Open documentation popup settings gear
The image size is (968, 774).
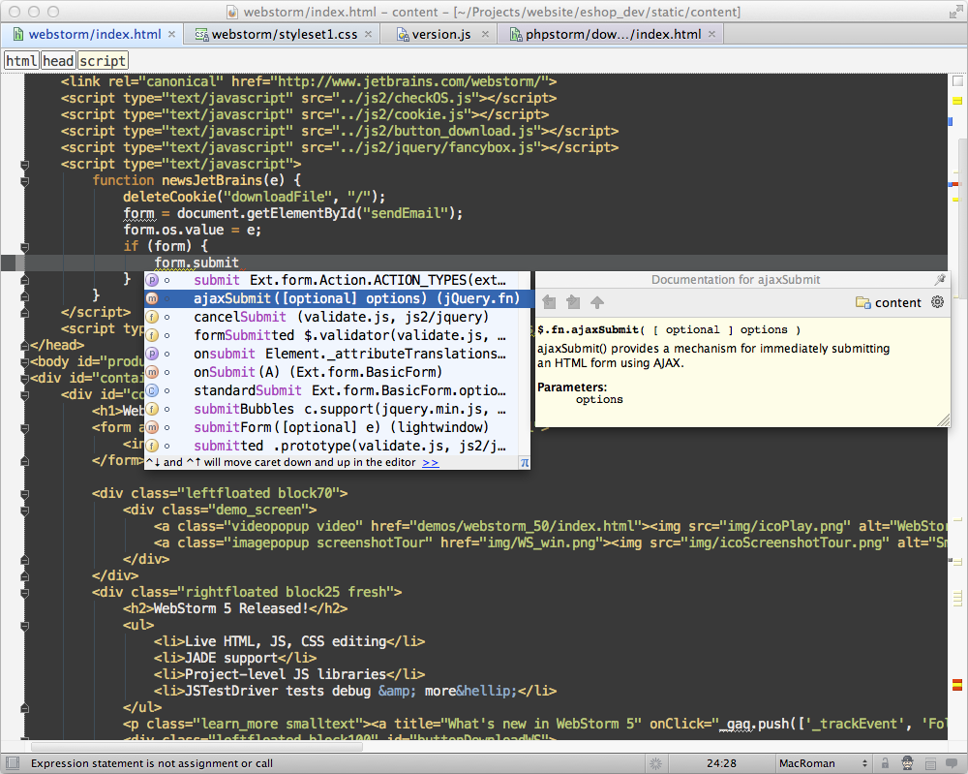click(x=938, y=302)
